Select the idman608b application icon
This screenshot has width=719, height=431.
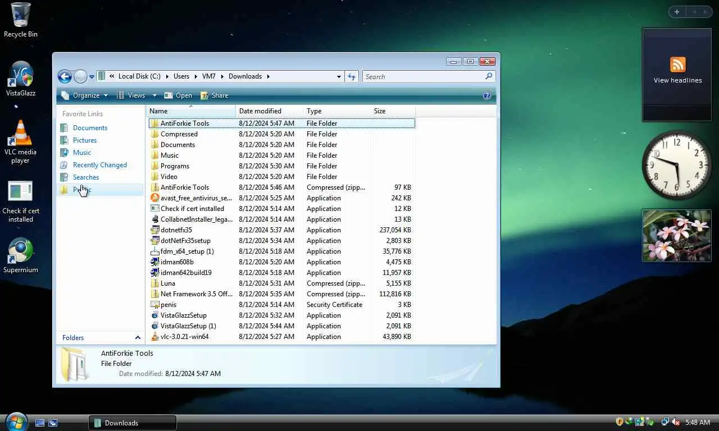[x=155, y=262]
